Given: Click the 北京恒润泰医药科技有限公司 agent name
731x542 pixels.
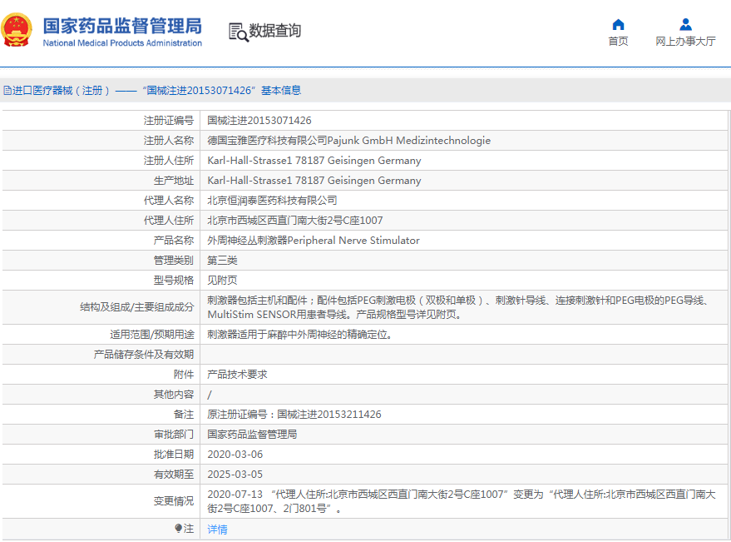Looking at the screenshot, I should (x=272, y=201).
